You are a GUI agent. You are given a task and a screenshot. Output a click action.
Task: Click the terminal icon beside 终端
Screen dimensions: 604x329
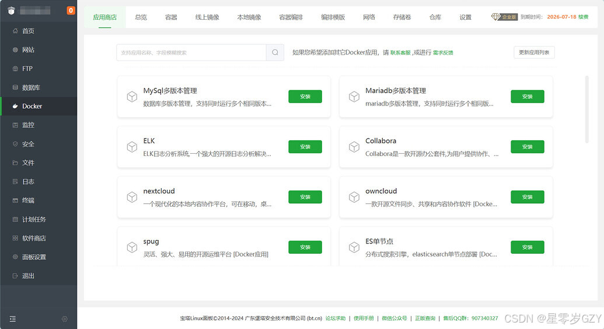pyautogui.click(x=15, y=200)
